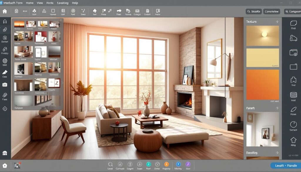
Task: Select the sunset thumbnail in the left gallery
Action: click(x=19, y=24)
